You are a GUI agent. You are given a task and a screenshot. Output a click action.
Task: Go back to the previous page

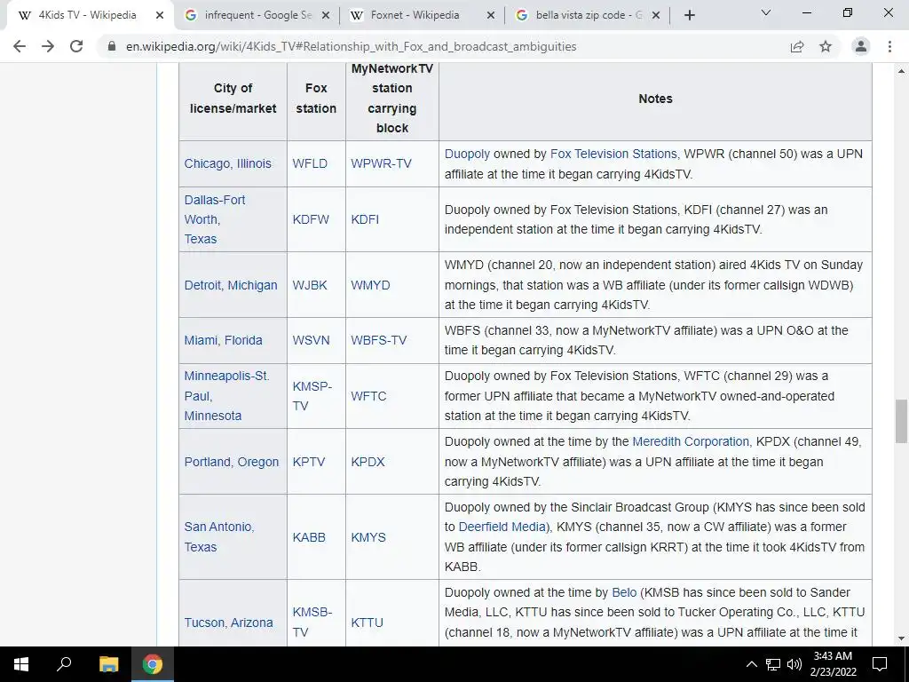click(20, 46)
